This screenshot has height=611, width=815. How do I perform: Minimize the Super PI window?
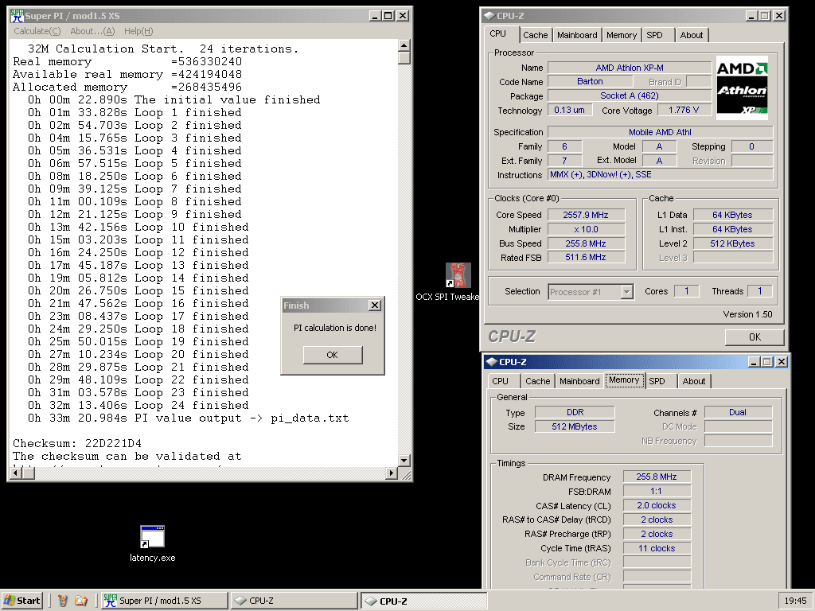[x=376, y=16]
